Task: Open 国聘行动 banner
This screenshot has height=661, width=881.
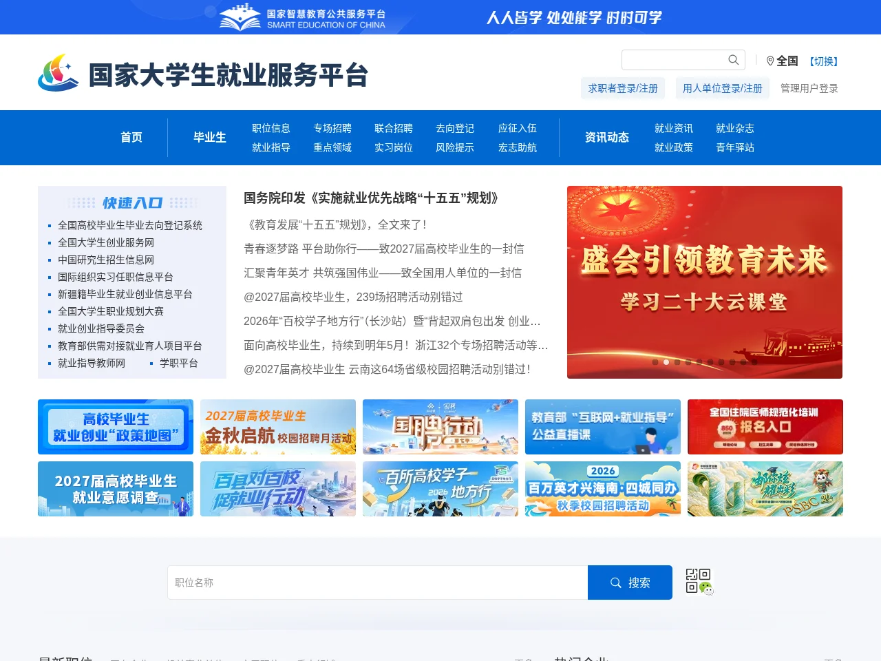Action: point(440,427)
